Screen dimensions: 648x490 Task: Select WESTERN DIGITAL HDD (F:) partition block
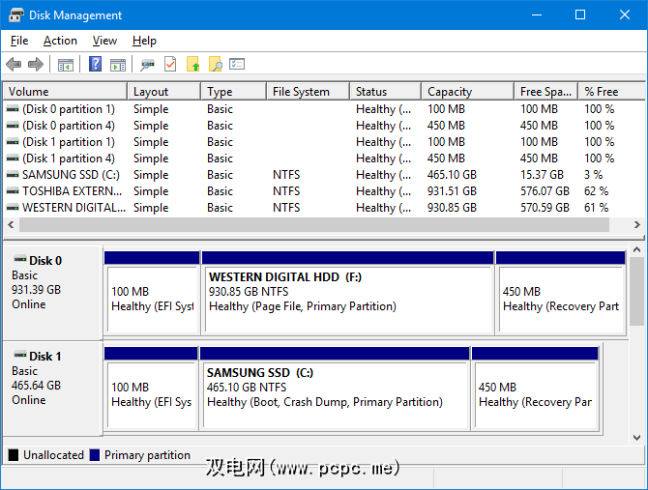point(348,292)
